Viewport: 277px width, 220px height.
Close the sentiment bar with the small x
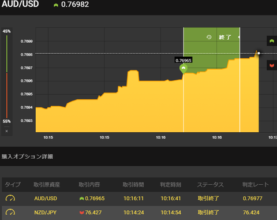[7, 131]
